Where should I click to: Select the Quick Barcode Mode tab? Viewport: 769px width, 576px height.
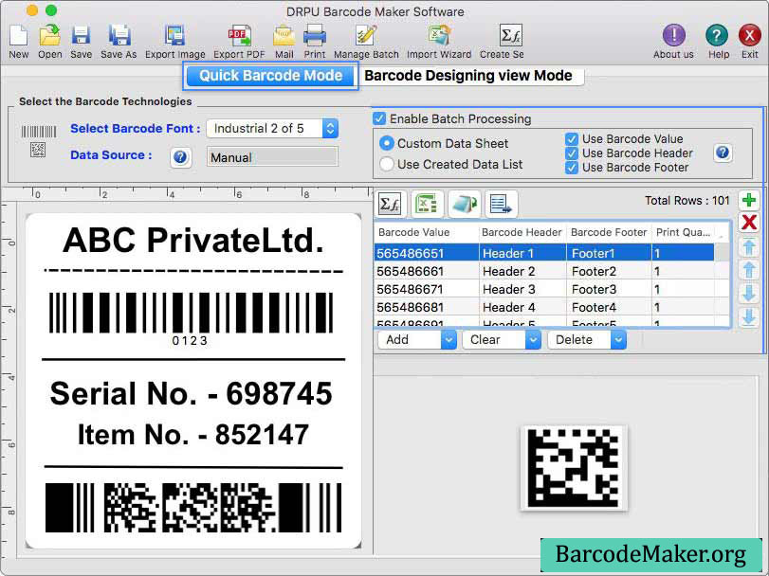click(270, 75)
